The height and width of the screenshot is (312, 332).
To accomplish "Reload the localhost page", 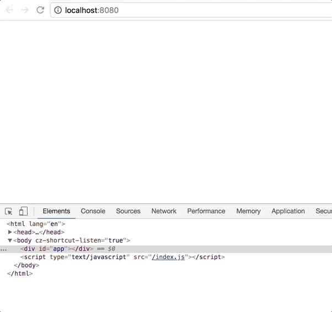I will pos(40,10).
